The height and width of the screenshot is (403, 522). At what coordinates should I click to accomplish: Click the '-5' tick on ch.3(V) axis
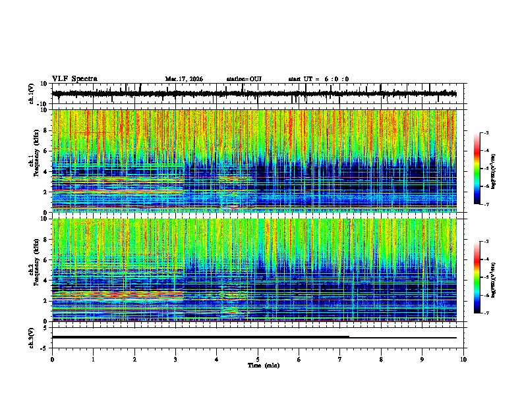point(45,348)
